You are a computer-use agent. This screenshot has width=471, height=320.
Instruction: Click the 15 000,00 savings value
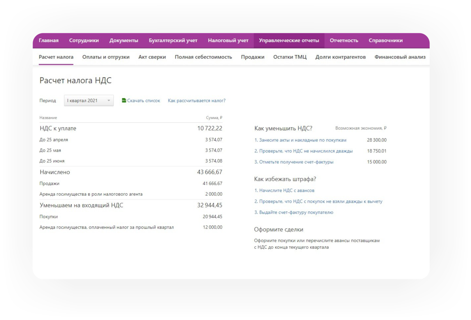tap(377, 162)
